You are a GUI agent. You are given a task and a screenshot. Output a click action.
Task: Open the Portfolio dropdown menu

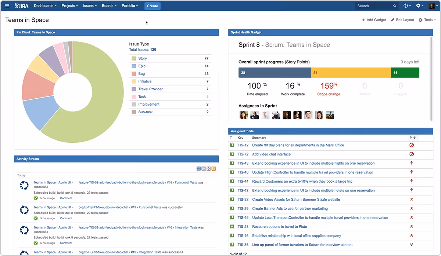130,6
